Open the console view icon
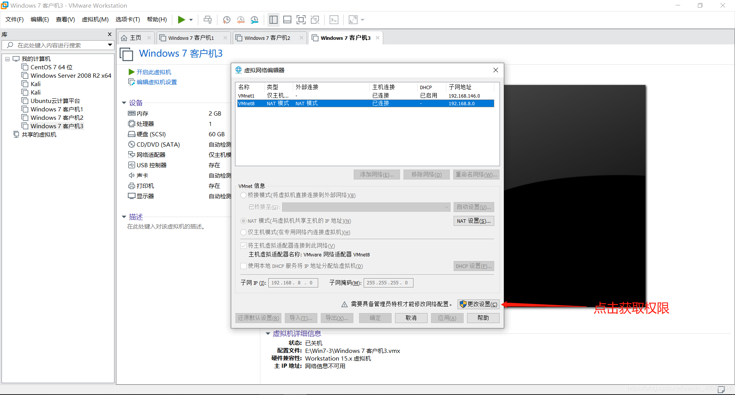 pyautogui.click(x=334, y=20)
